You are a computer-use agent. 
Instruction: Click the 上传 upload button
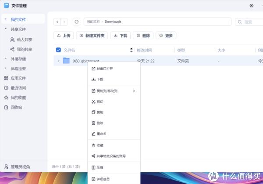(64, 36)
